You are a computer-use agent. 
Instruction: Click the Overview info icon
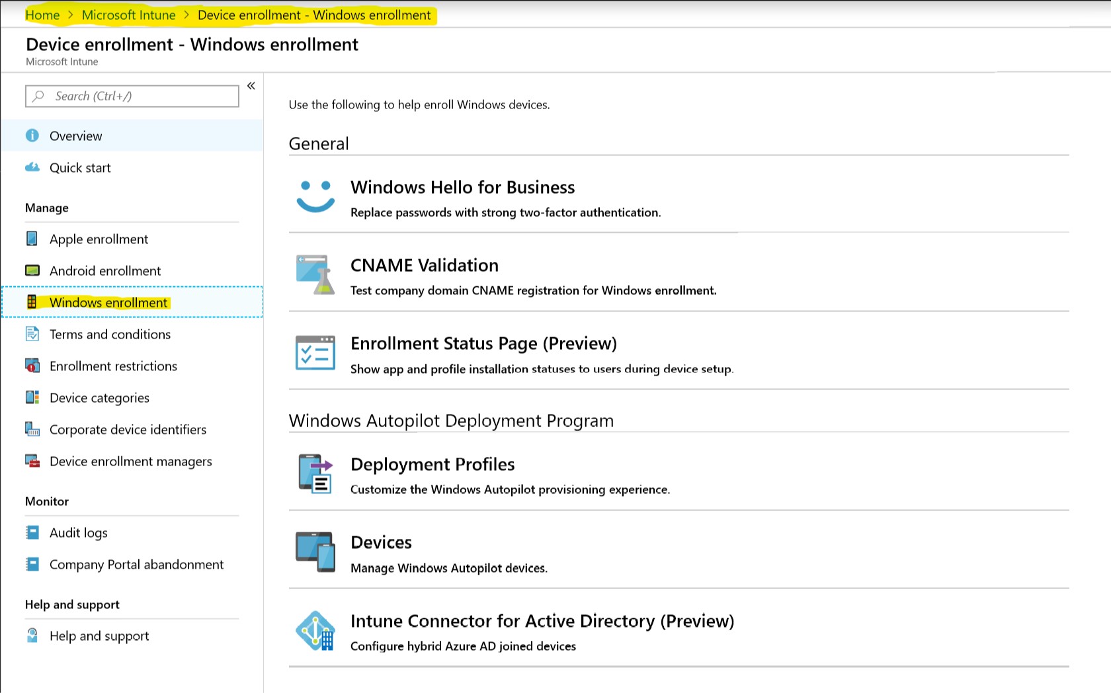[32, 136]
